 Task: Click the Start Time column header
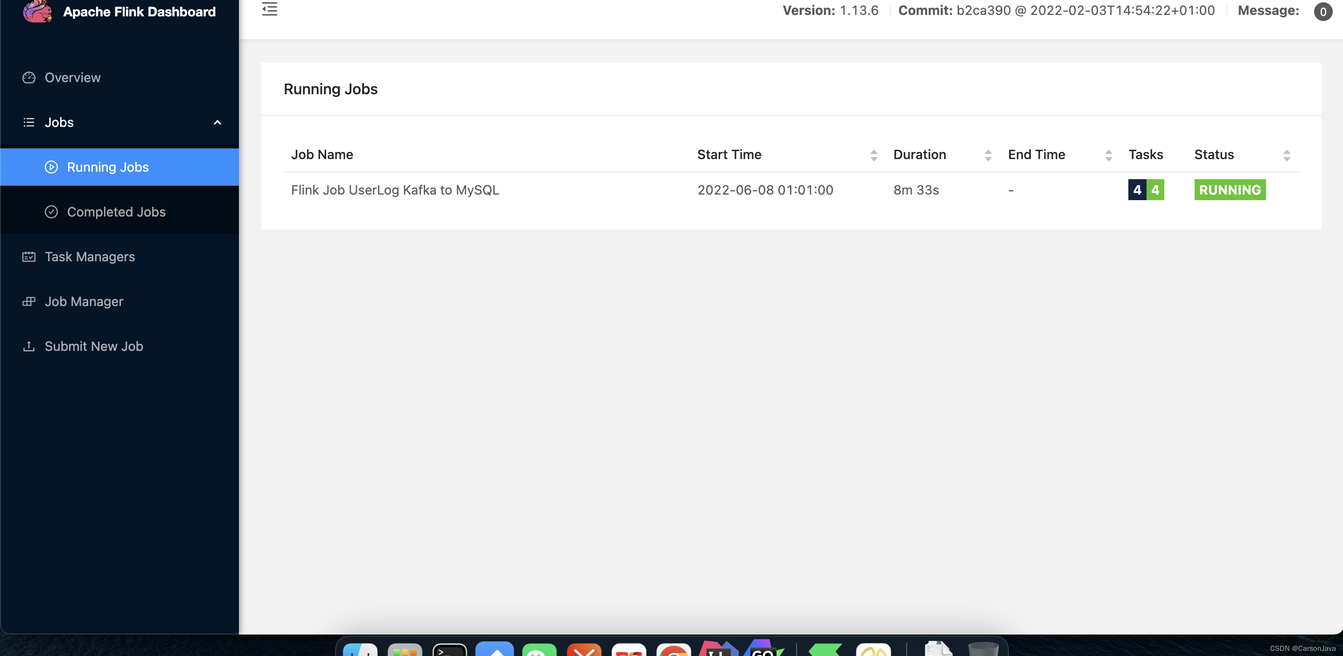click(729, 154)
